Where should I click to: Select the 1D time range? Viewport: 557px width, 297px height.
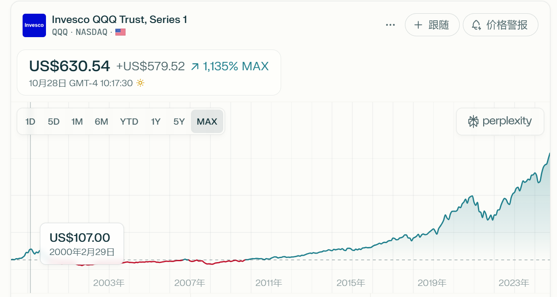coord(30,122)
